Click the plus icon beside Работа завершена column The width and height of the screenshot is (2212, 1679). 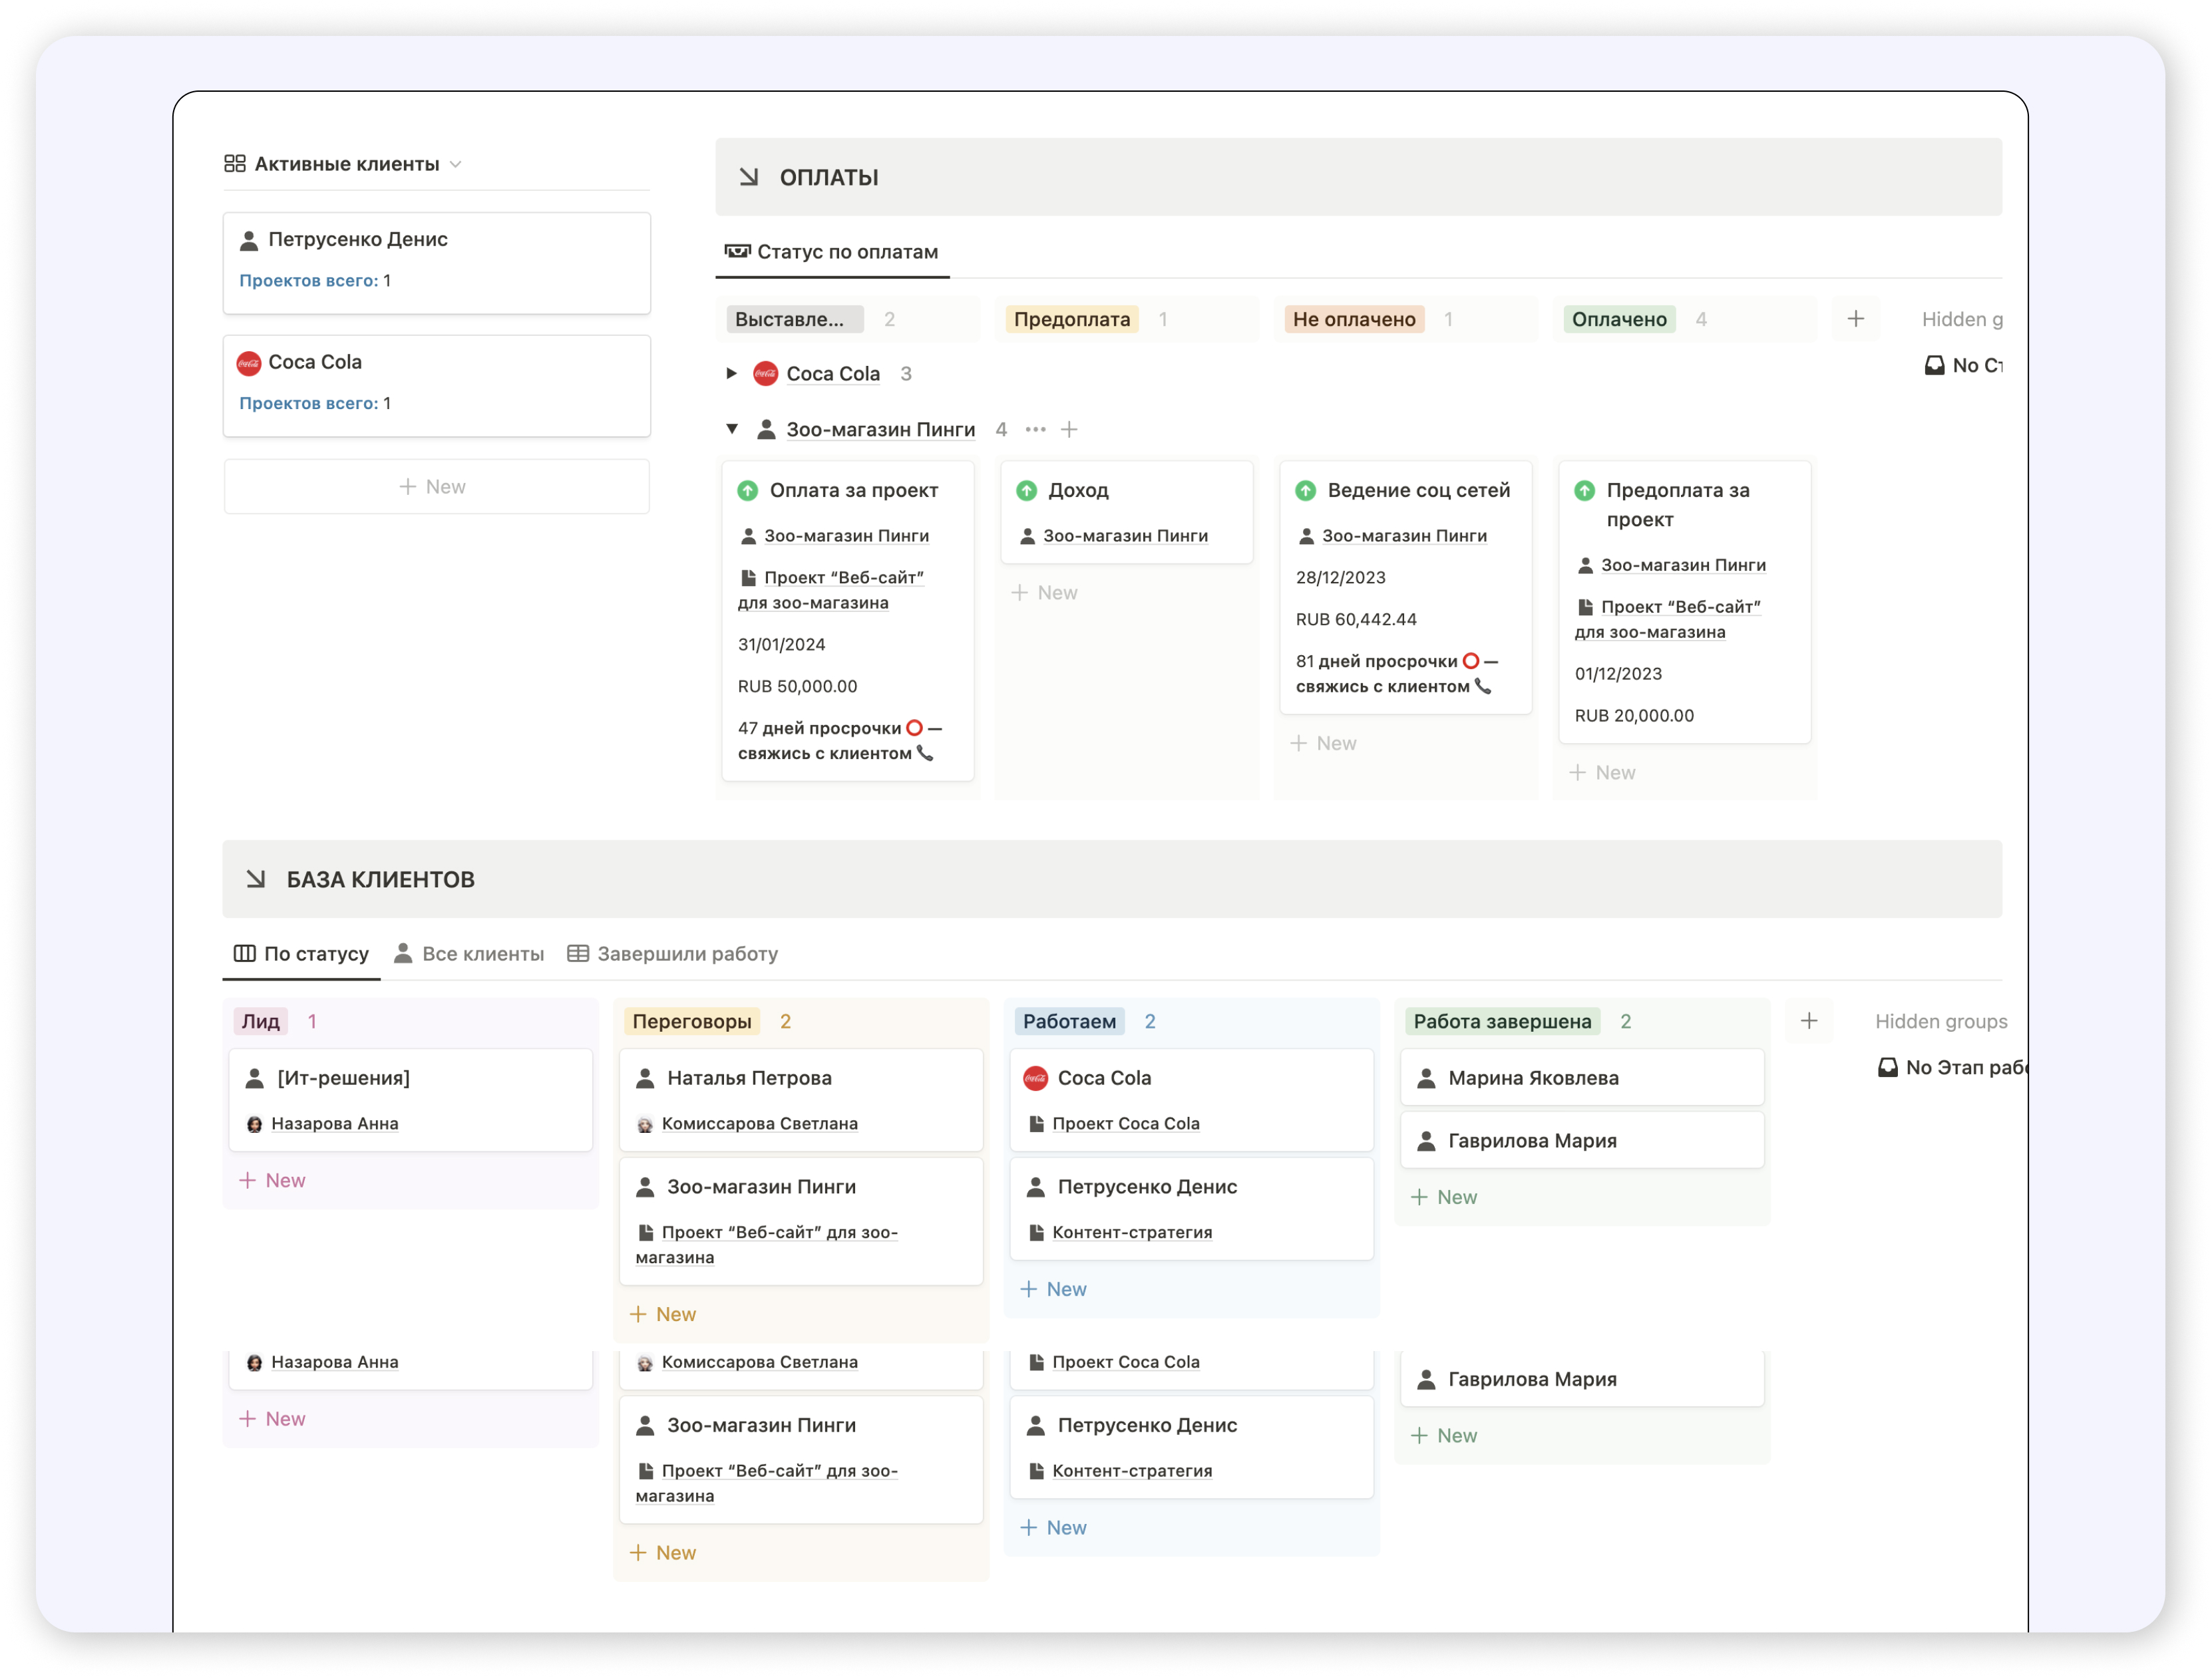pyautogui.click(x=1810, y=1020)
